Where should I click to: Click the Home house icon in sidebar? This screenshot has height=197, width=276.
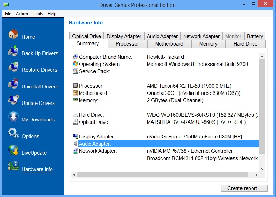point(13,34)
